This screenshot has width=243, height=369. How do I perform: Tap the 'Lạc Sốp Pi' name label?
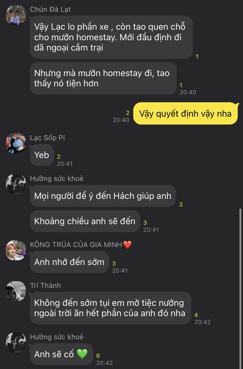coord(47,138)
